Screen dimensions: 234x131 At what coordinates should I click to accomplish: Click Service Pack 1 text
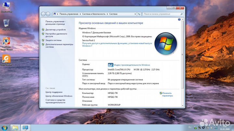coord(88,40)
